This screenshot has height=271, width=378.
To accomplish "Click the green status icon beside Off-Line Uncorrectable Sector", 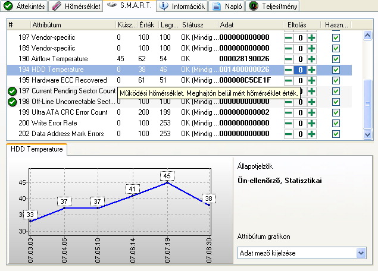I will click(12, 102).
